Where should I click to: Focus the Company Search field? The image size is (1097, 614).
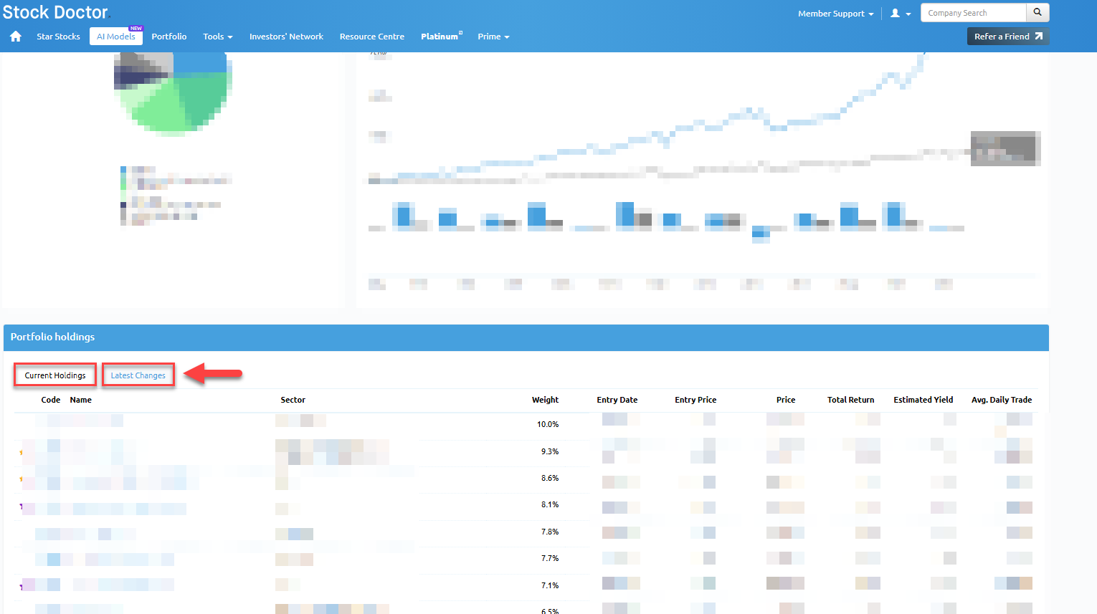coord(974,13)
